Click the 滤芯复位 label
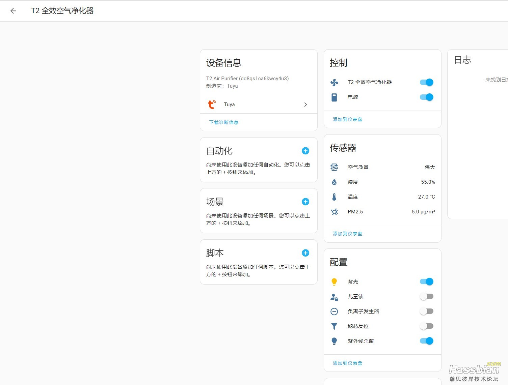 click(358, 326)
